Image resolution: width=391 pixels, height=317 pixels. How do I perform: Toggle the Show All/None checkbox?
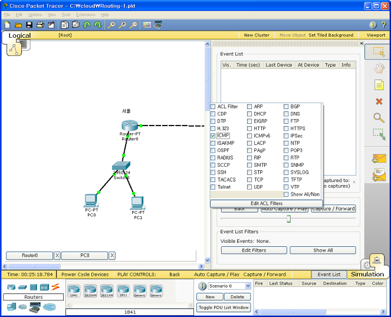(286, 194)
